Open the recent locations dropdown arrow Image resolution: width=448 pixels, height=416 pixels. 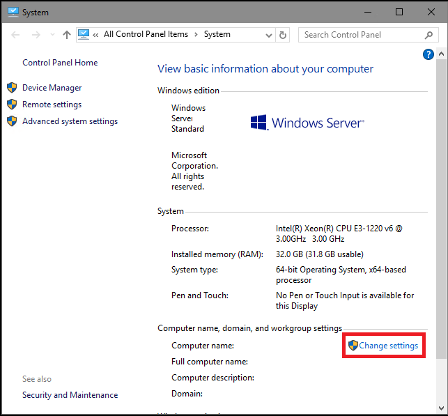(52, 35)
